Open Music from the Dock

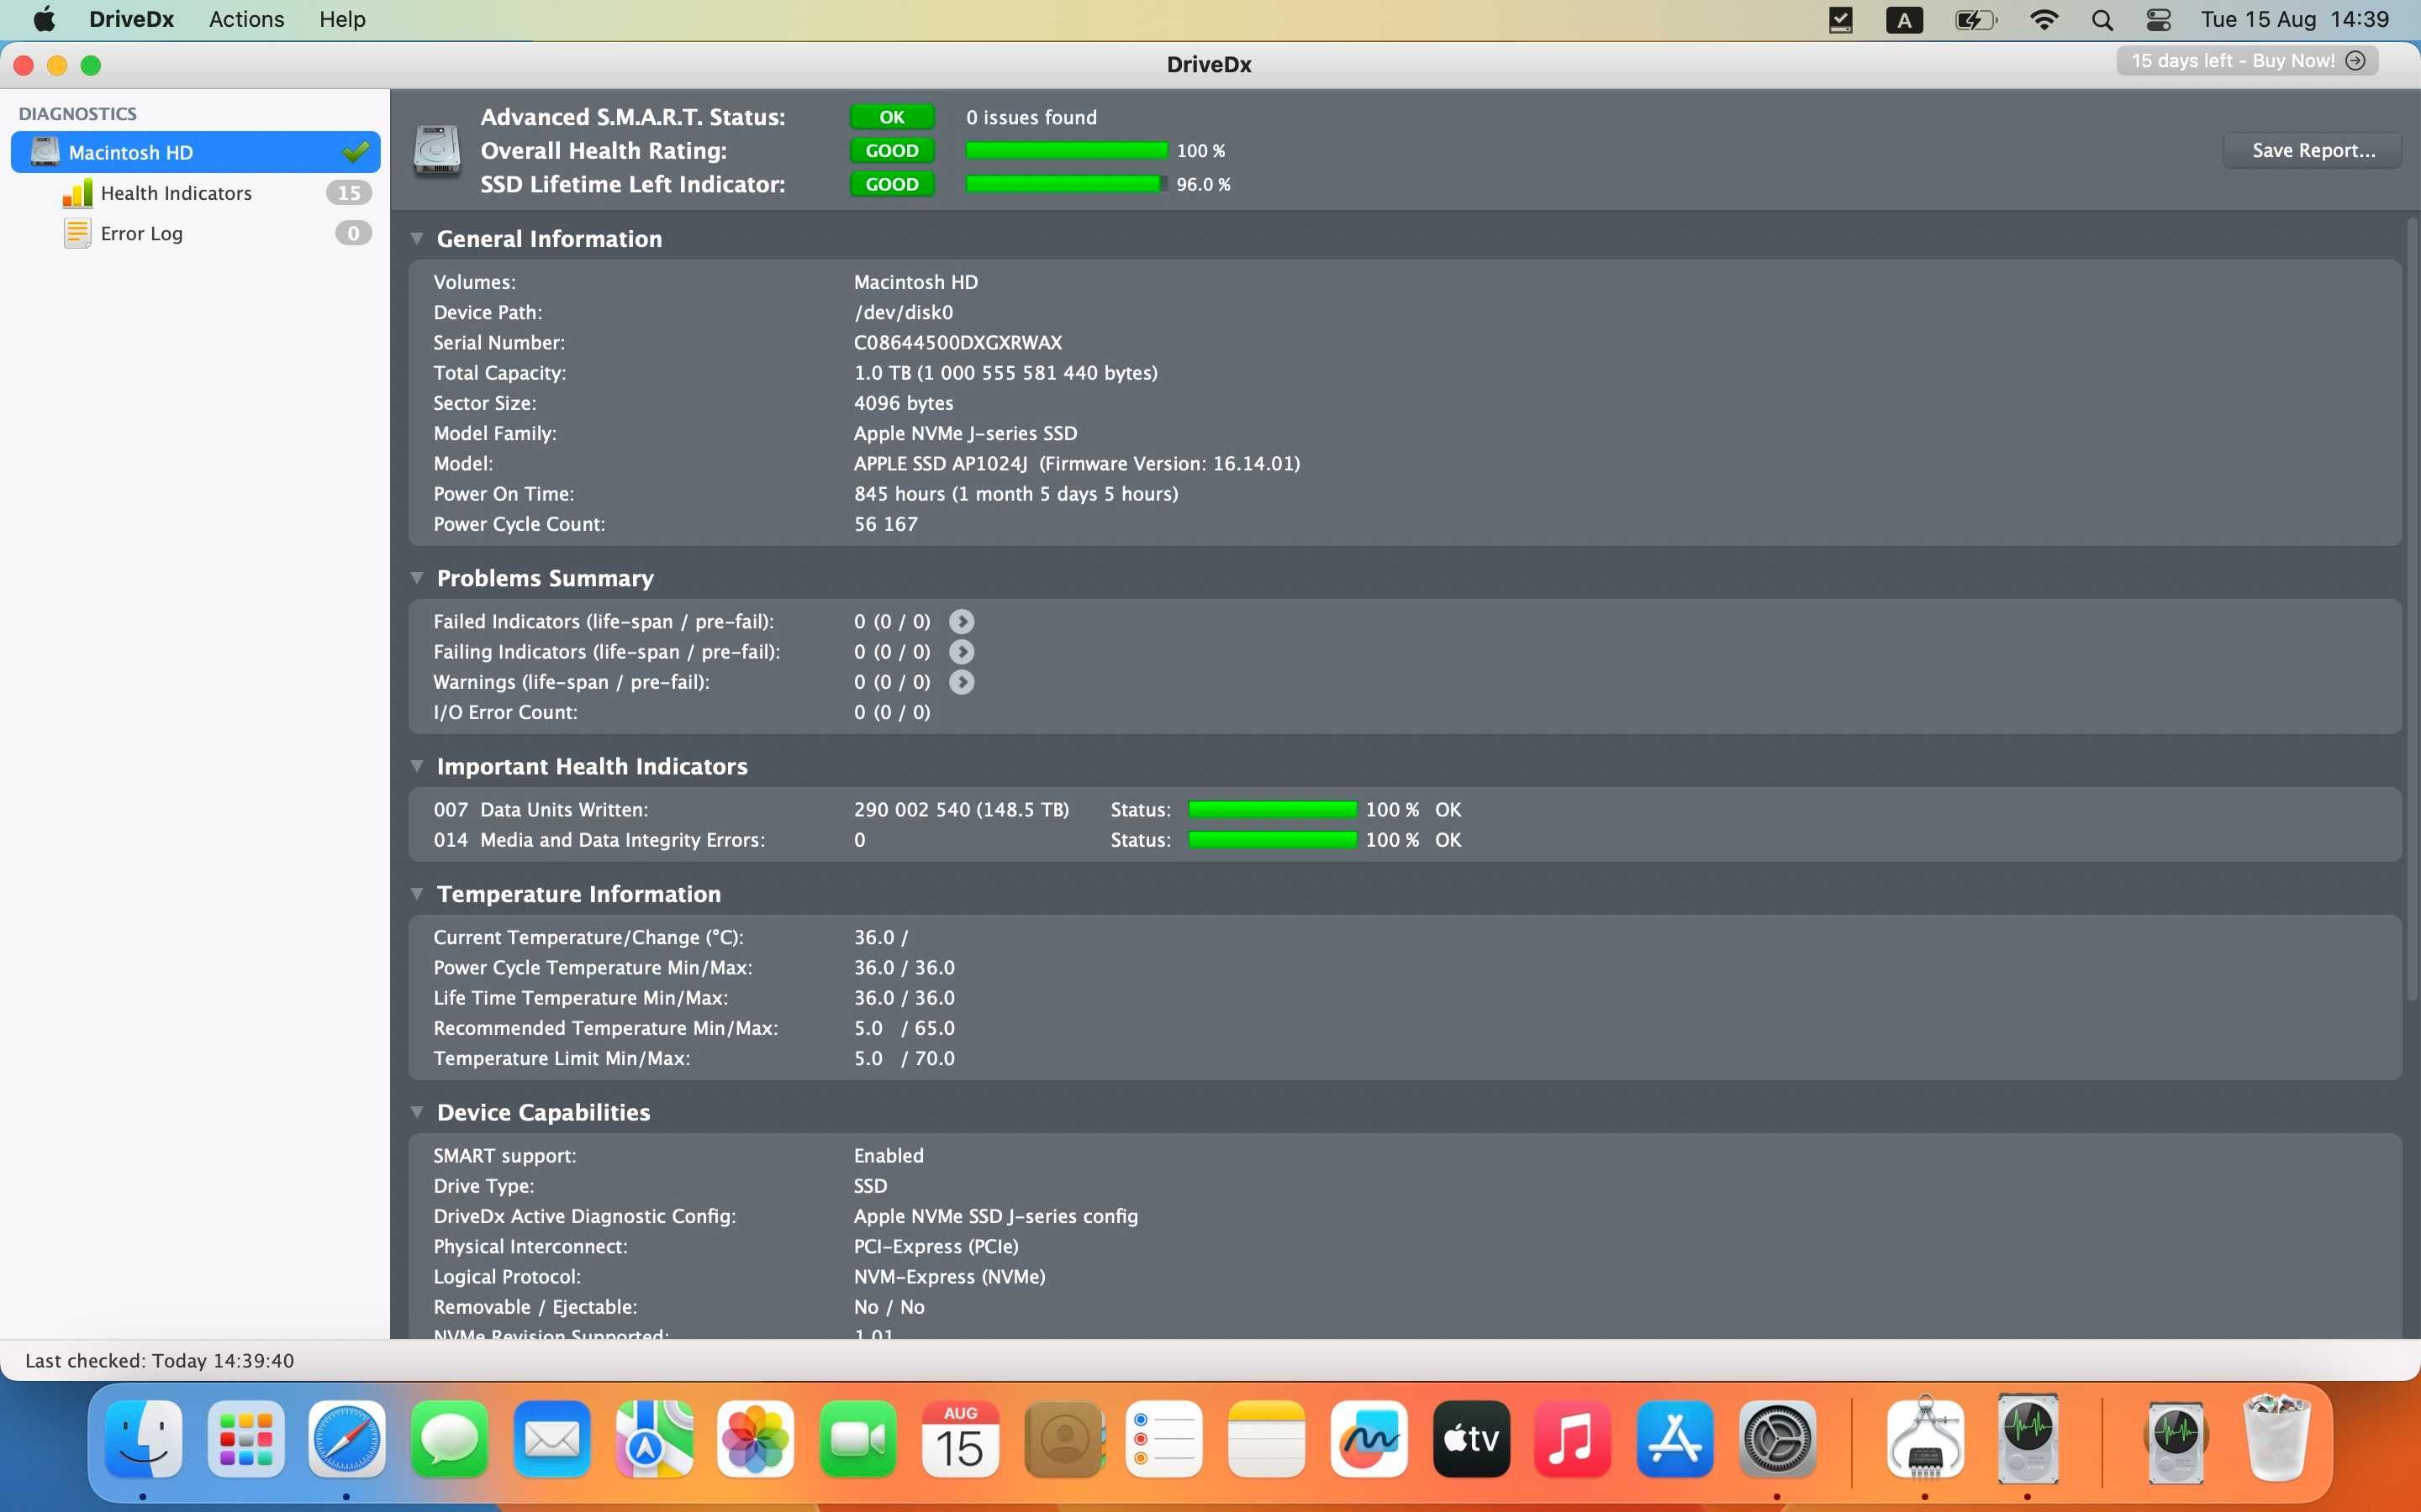1573,1439
